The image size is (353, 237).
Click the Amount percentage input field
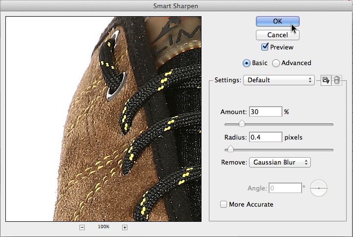coord(265,112)
